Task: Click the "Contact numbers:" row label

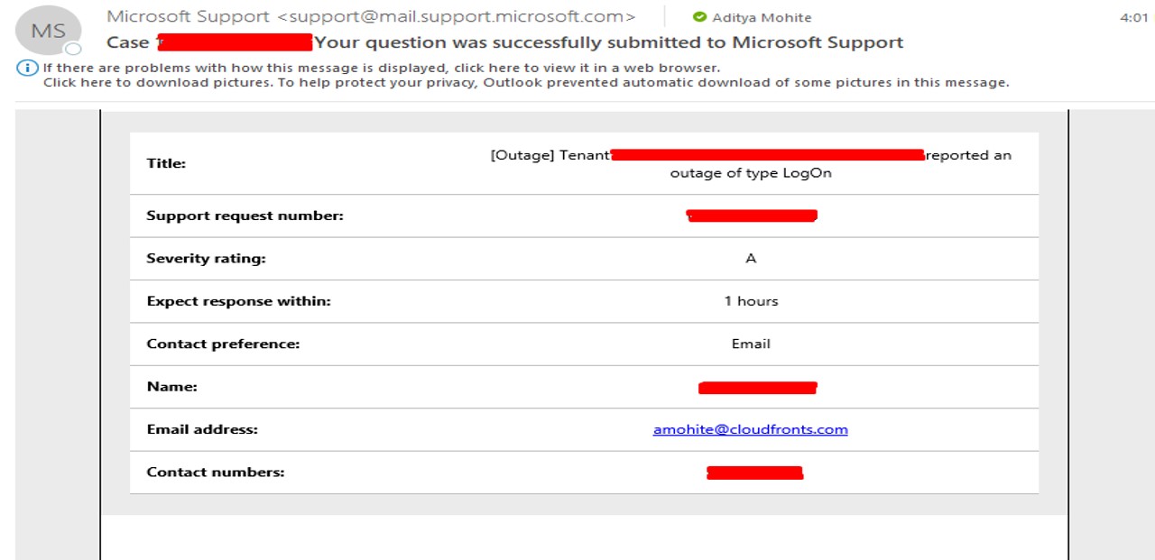Action: pyautogui.click(x=215, y=472)
